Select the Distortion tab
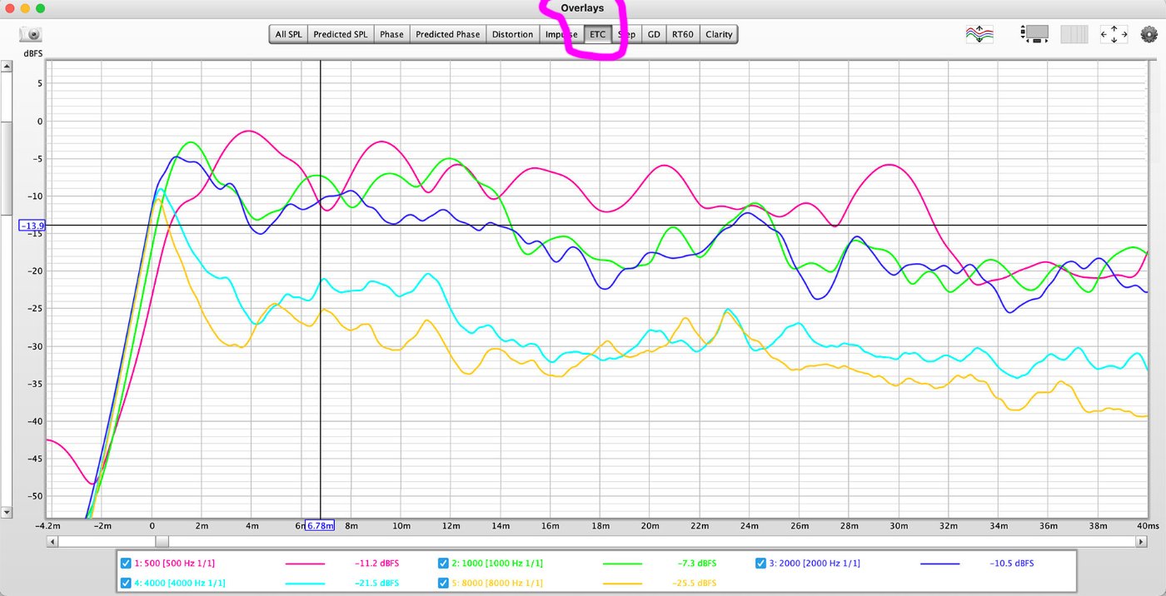The height and width of the screenshot is (596, 1166). [512, 34]
